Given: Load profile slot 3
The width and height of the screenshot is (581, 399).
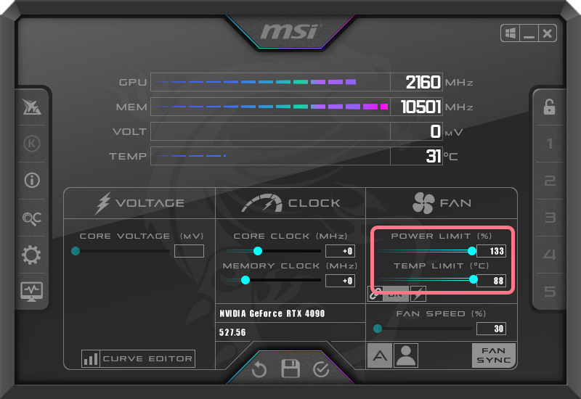Looking at the screenshot, I should pyautogui.click(x=550, y=217).
